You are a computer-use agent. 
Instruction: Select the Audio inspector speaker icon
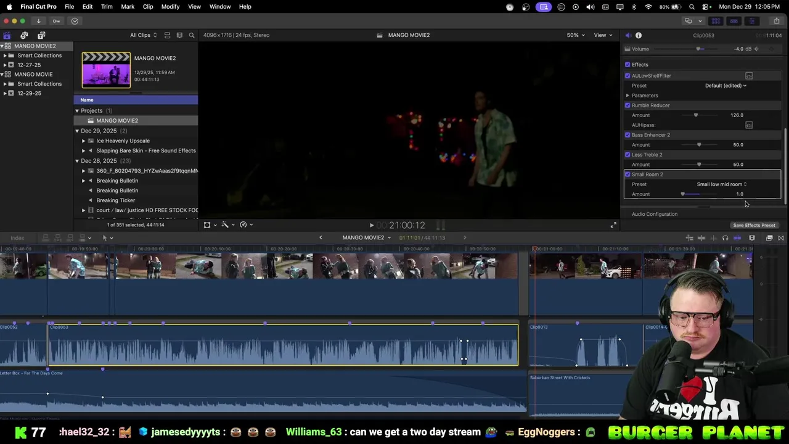pos(628,35)
